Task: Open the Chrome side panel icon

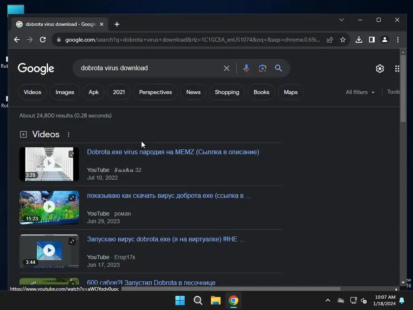Action: point(371,40)
